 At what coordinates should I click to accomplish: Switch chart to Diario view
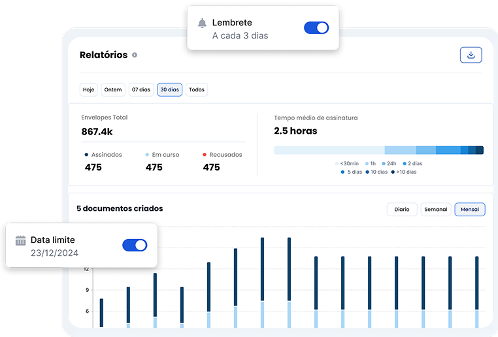pyautogui.click(x=402, y=210)
